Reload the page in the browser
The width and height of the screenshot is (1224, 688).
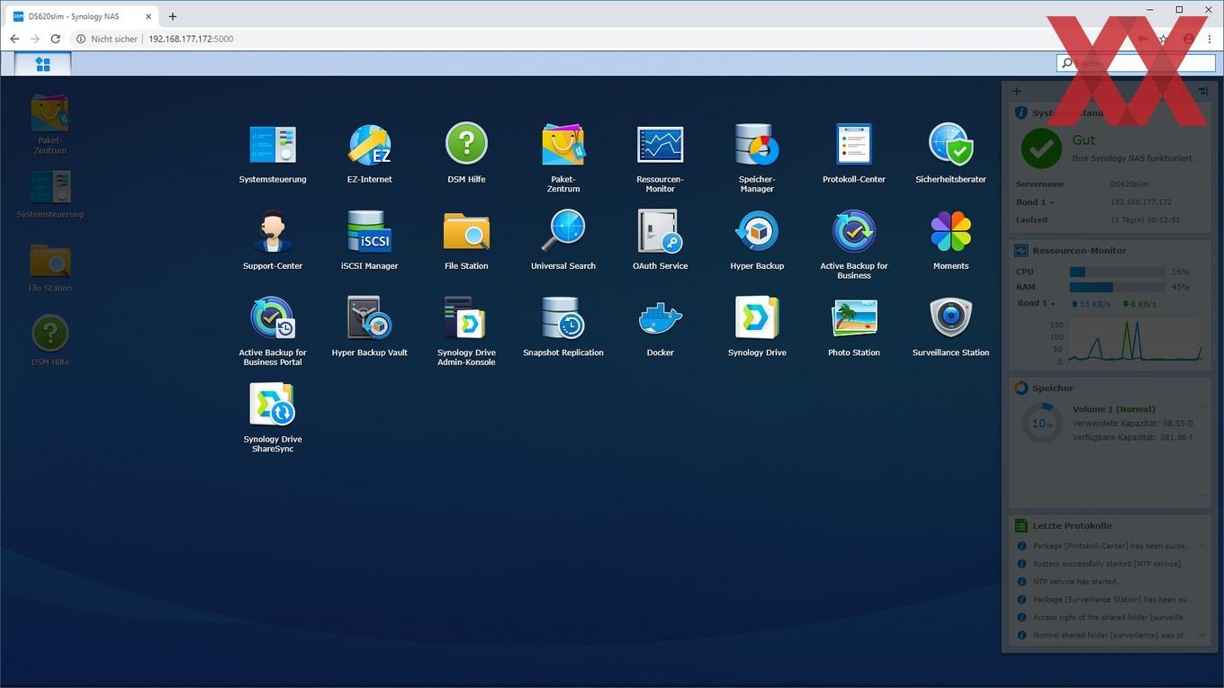click(56, 39)
